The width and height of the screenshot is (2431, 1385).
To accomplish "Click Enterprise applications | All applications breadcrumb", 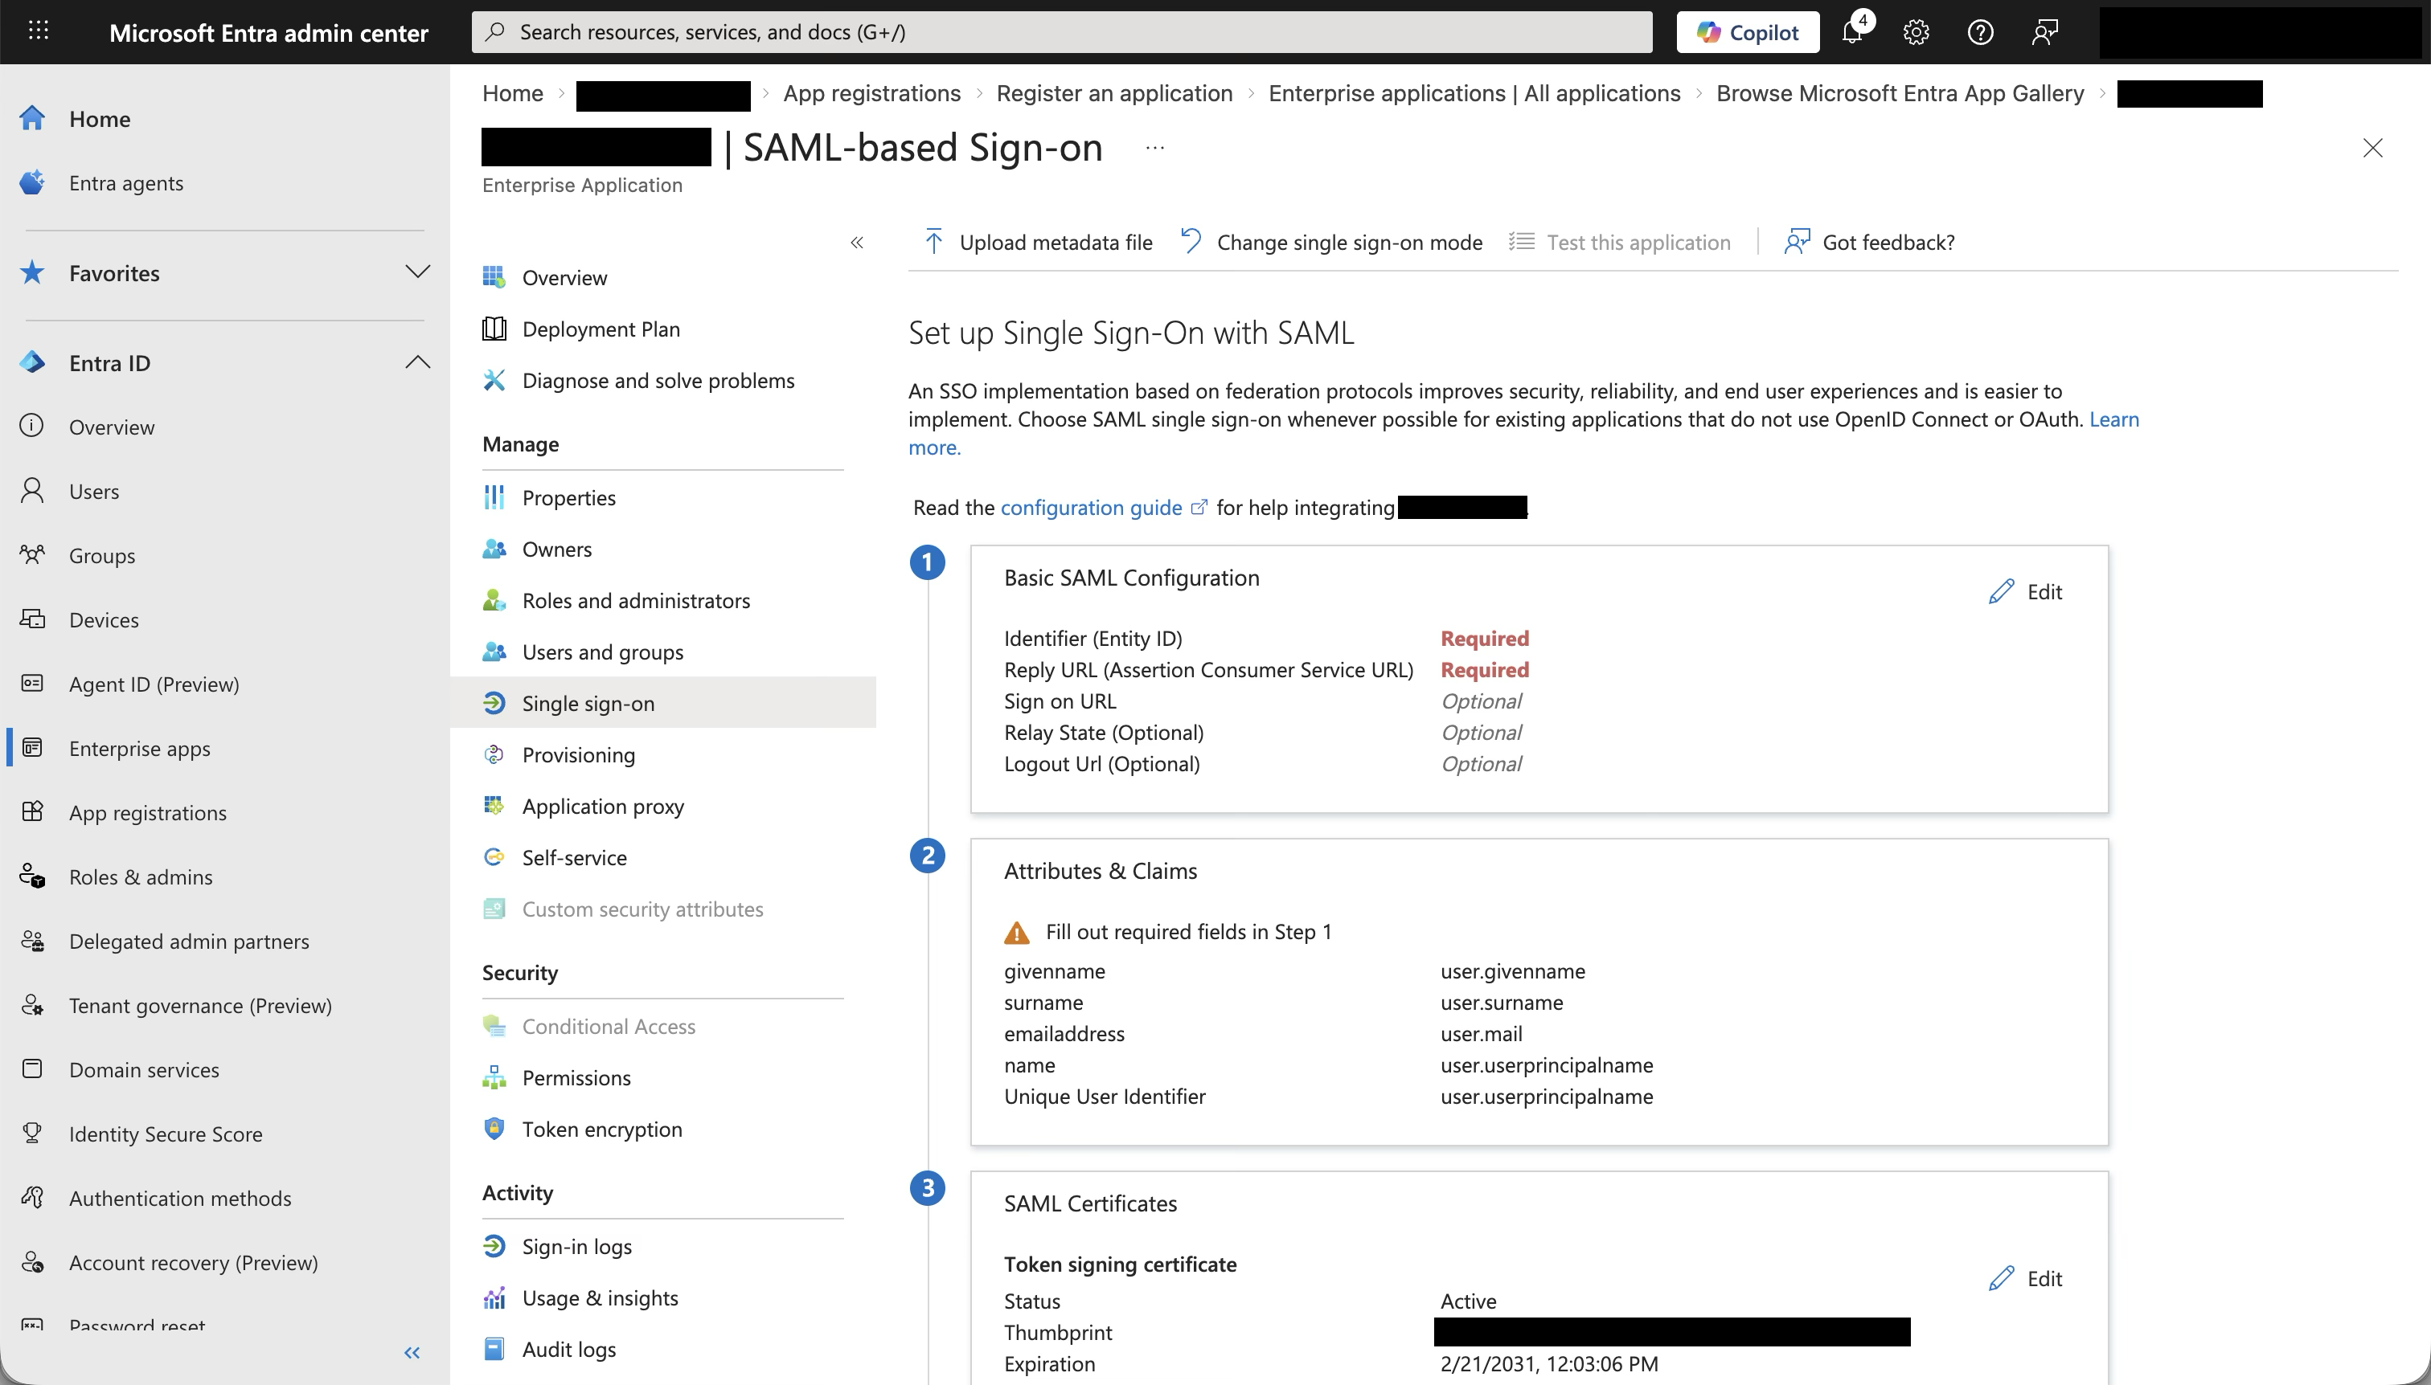I will (x=1474, y=93).
